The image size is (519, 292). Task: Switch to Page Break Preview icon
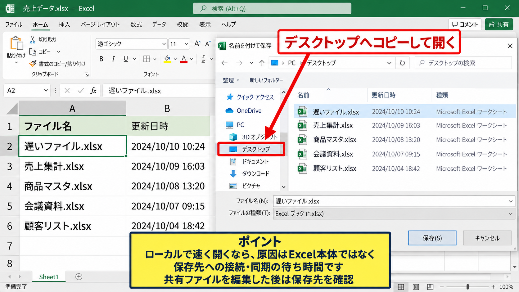430,287
